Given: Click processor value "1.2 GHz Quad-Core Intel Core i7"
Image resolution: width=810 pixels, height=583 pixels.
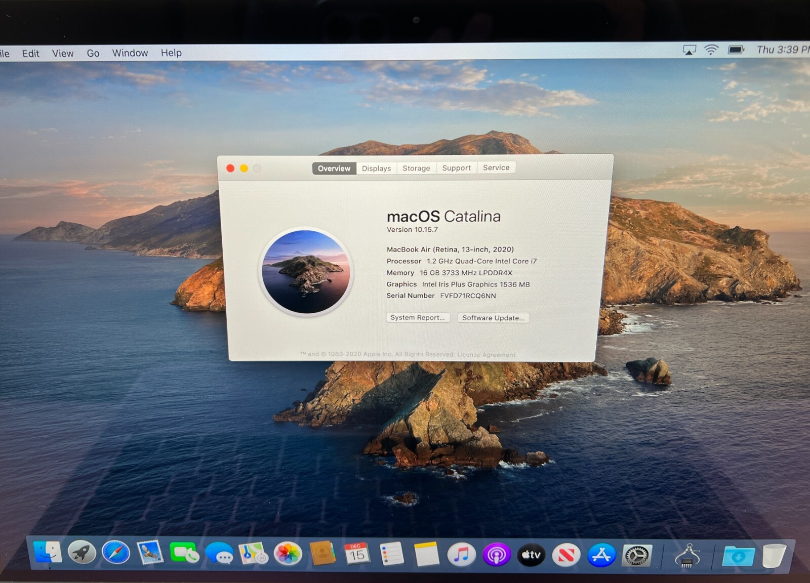Looking at the screenshot, I should (481, 261).
